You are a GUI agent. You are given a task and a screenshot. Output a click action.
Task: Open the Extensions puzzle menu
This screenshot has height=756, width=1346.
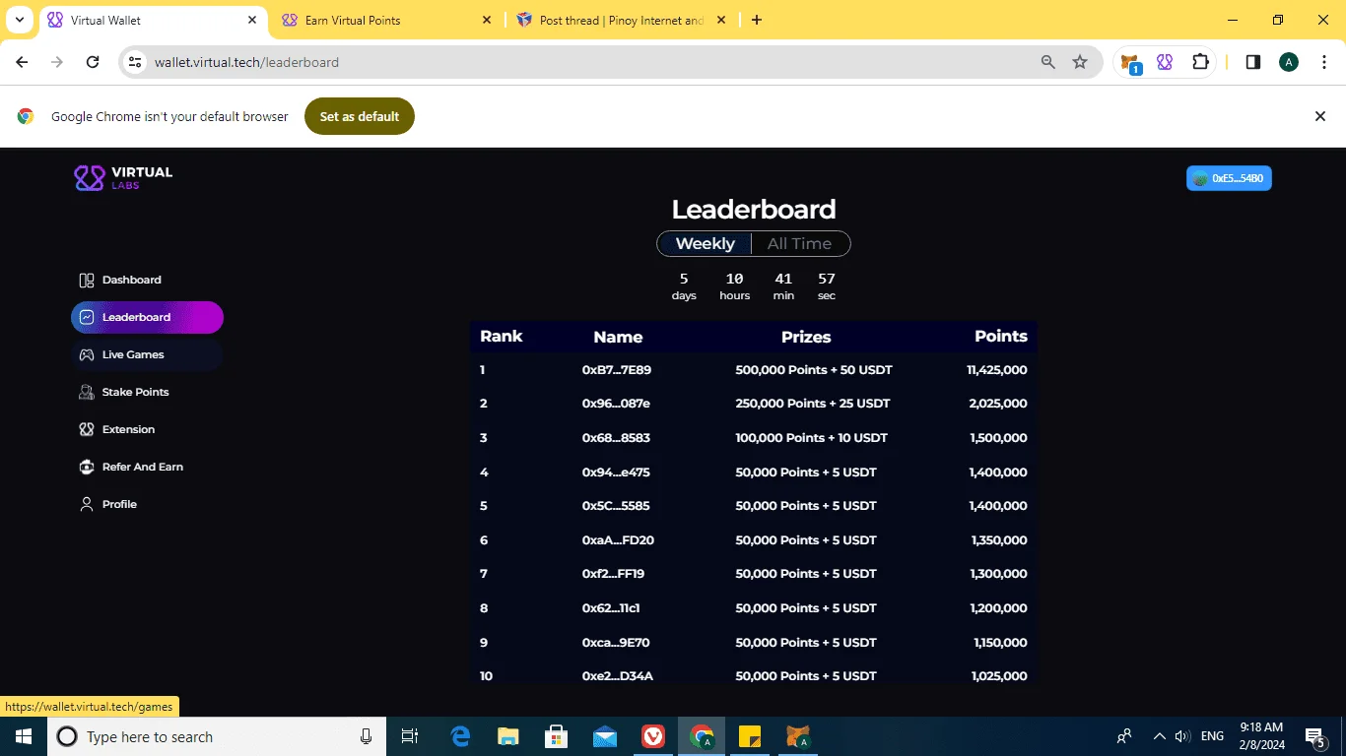[1200, 62]
